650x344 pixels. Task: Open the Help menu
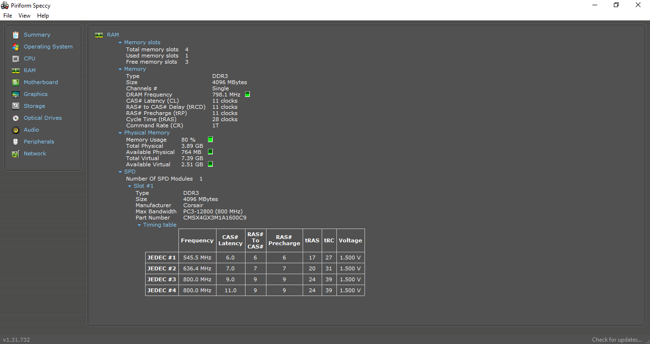[43, 16]
